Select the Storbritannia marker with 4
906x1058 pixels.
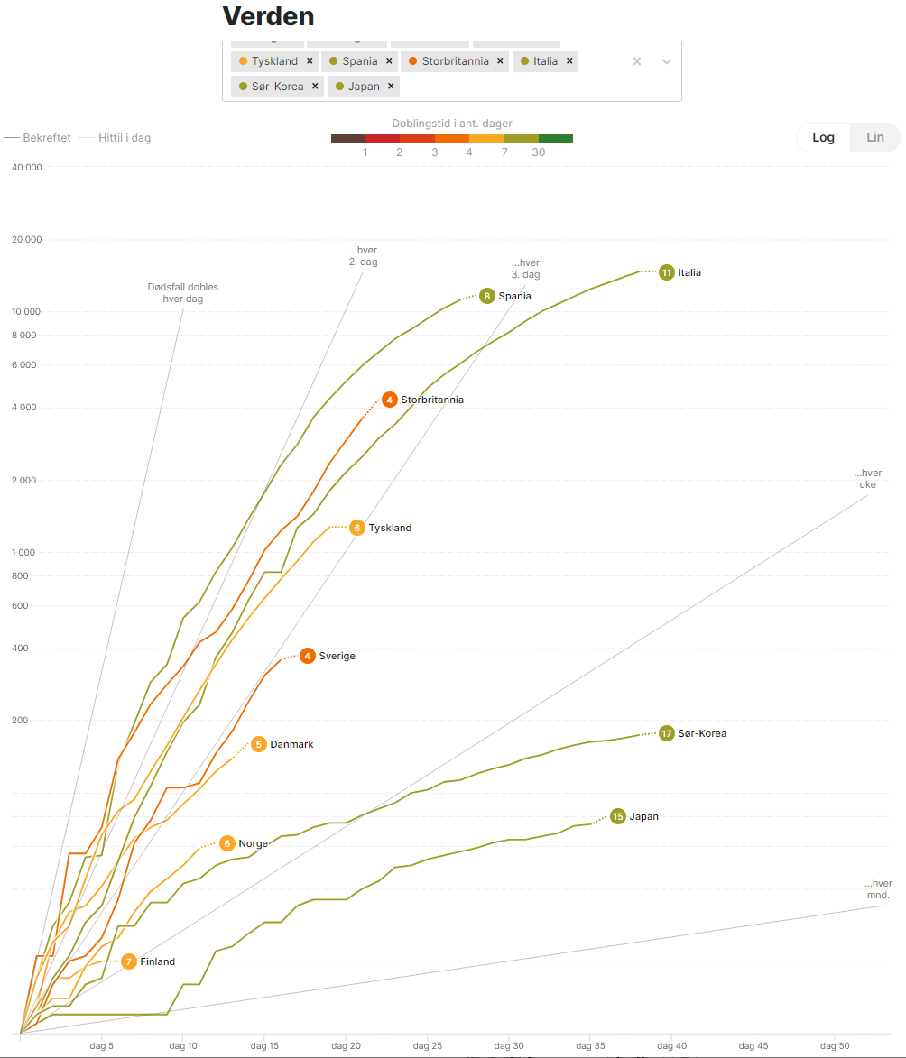click(389, 400)
